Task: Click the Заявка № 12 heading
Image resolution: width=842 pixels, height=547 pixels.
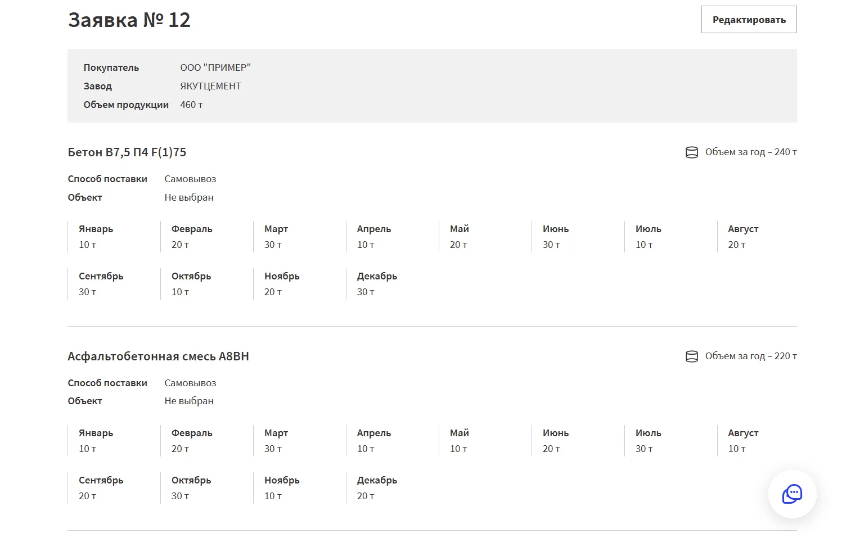Action: [129, 20]
